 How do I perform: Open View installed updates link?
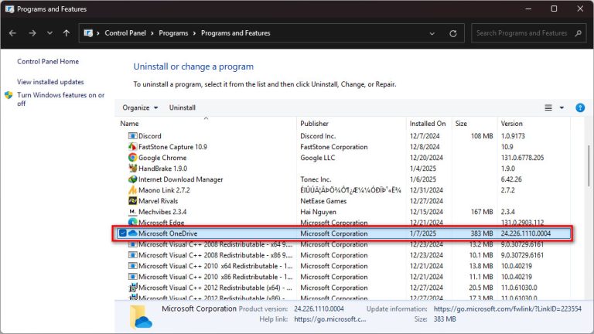50,82
